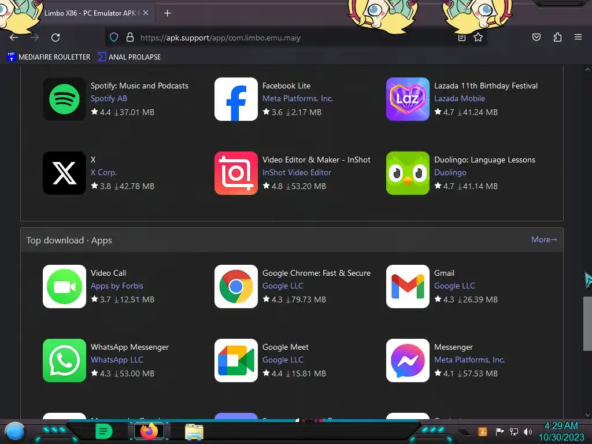
Task: Click Facebook Lite title text
Action: point(286,86)
